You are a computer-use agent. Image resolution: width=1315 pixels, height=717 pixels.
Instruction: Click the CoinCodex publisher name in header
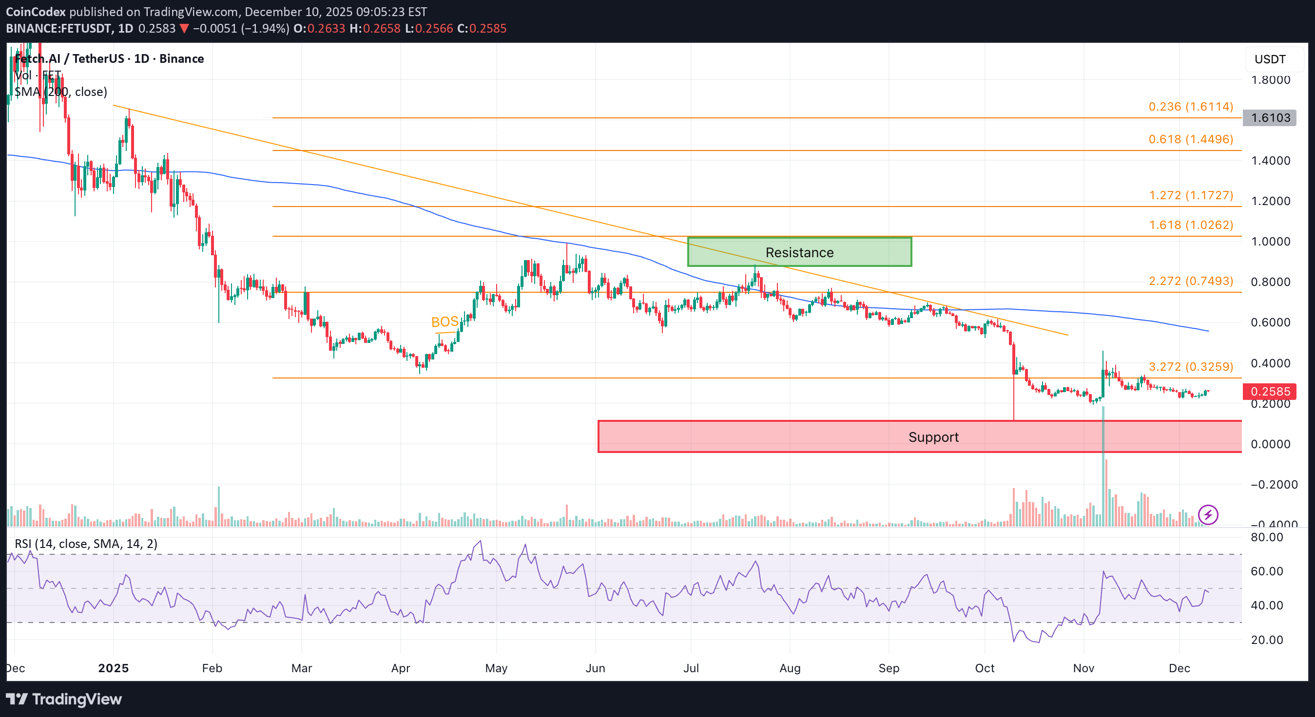(x=35, y=12)
